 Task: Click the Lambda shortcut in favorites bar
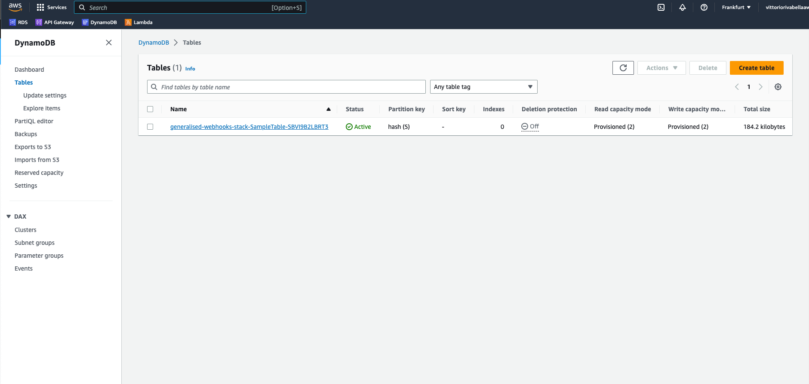pyautogui.click(x=138, y=22)
